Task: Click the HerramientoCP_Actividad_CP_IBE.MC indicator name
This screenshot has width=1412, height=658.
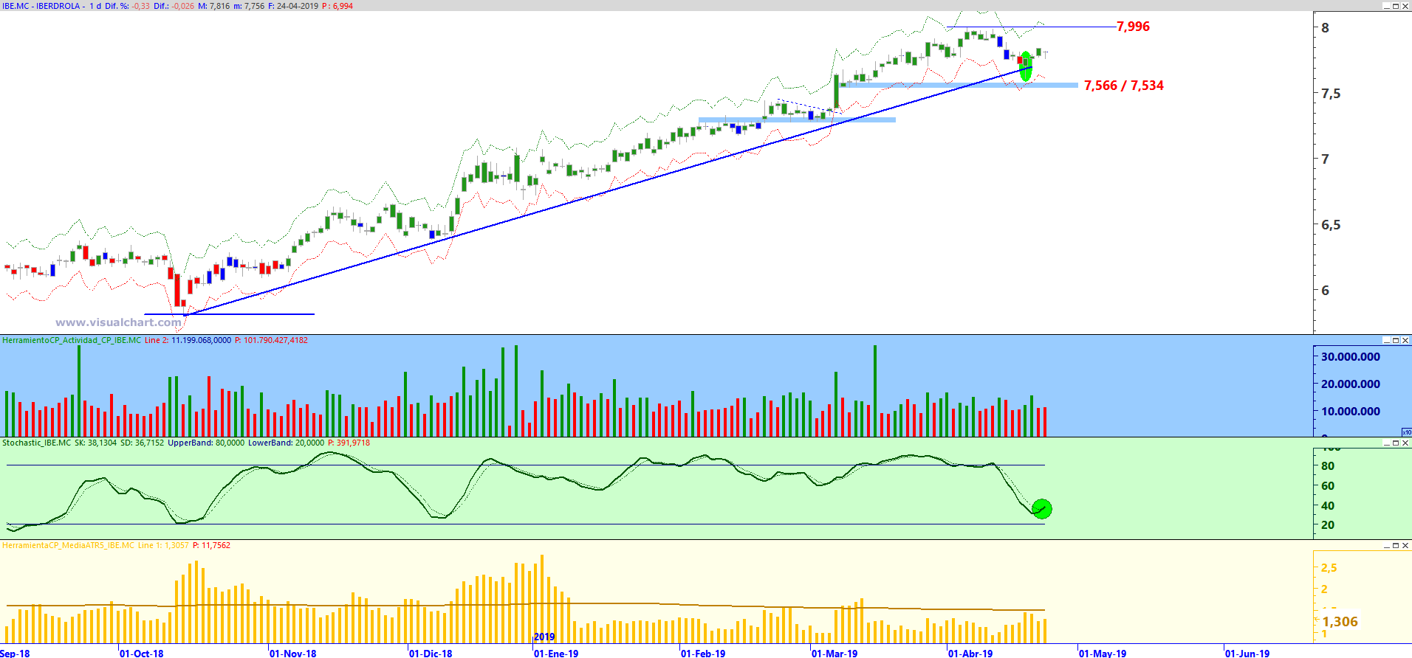Action: (72, 340)
